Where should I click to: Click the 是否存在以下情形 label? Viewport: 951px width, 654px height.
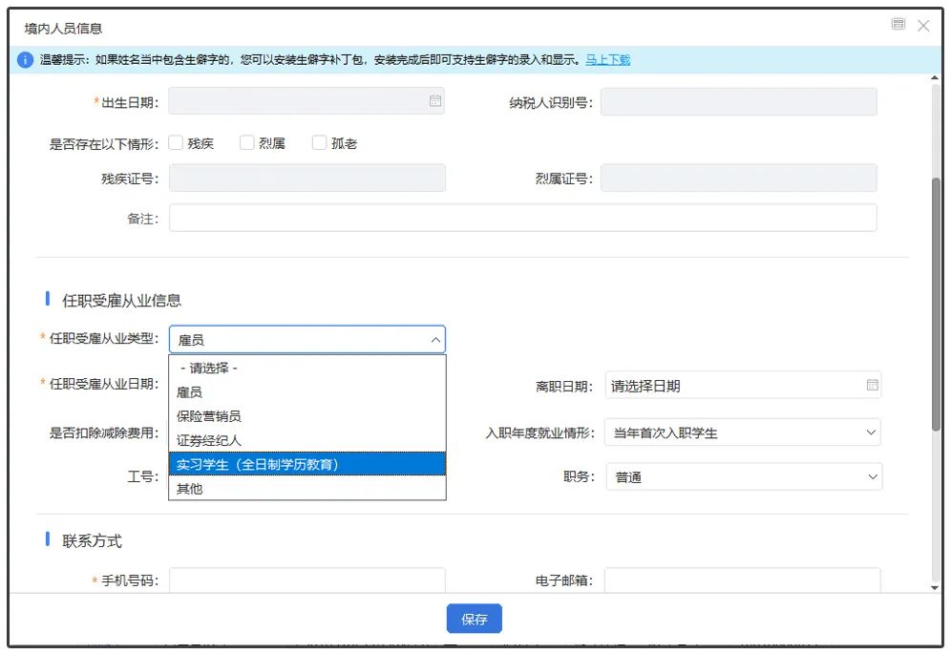point(104,144)
